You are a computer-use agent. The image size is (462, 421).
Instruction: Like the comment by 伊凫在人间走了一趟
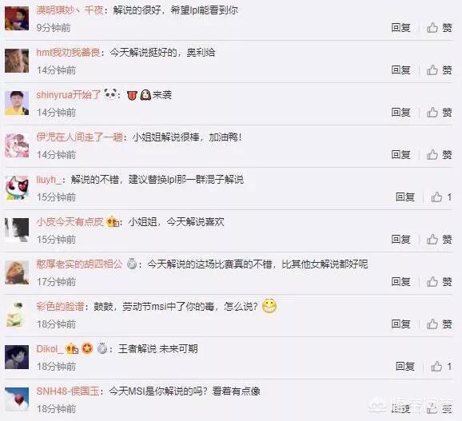439,154
